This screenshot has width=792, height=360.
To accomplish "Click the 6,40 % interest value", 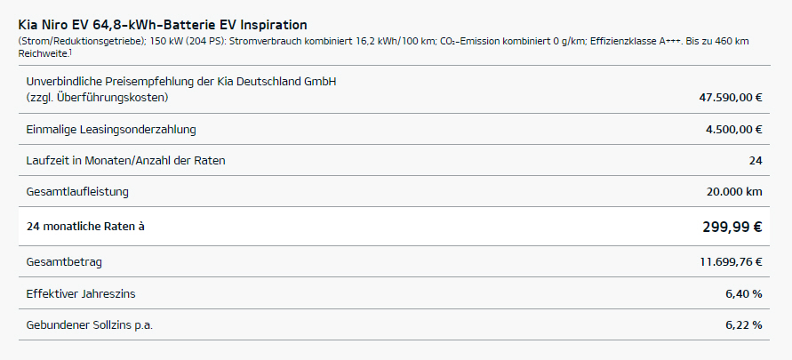I will (743, 293).
